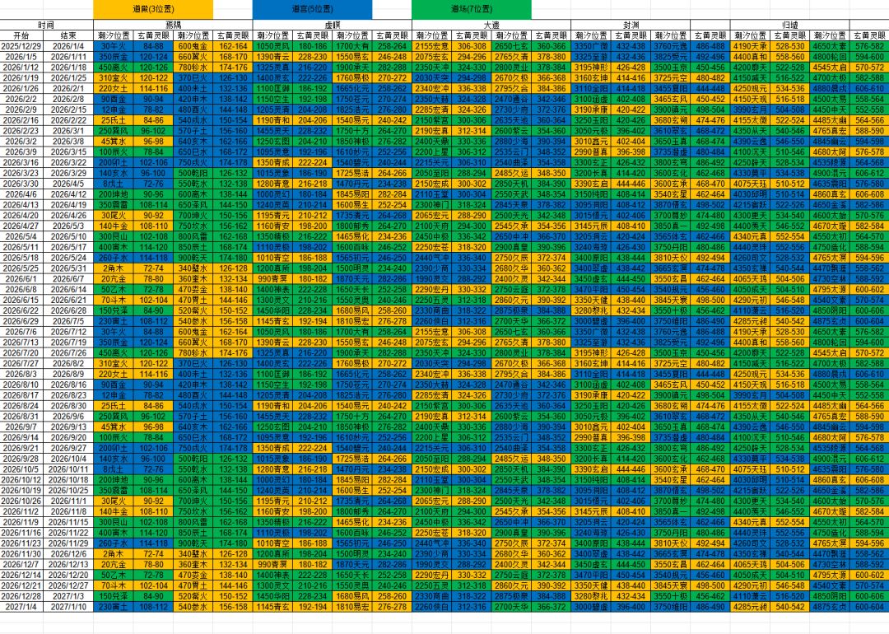The image size is (889, 634).
Task: Click 4190天承 in the 2025/12/29 row
Action: tap(750, 46)
